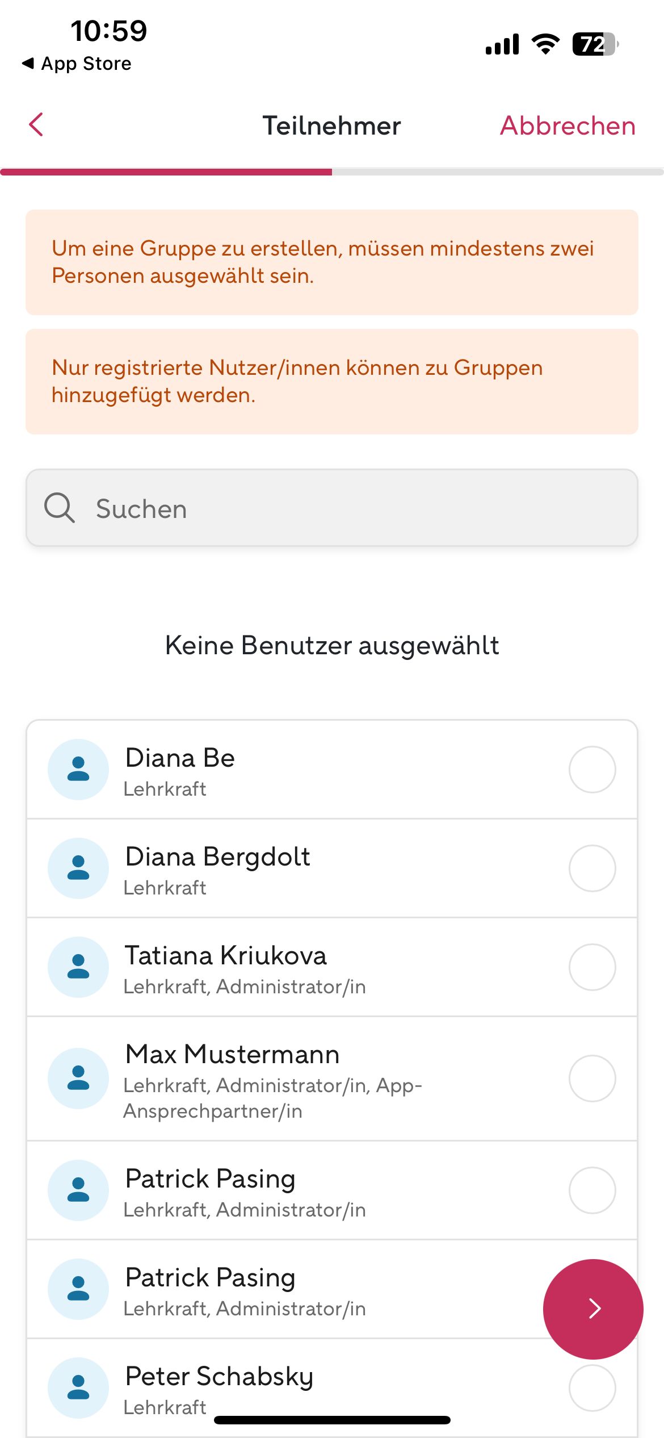Tap Diana Bergdolt's avatar icon
The width and height of the screenshot is (664, 1438).
tap(78, 868)
